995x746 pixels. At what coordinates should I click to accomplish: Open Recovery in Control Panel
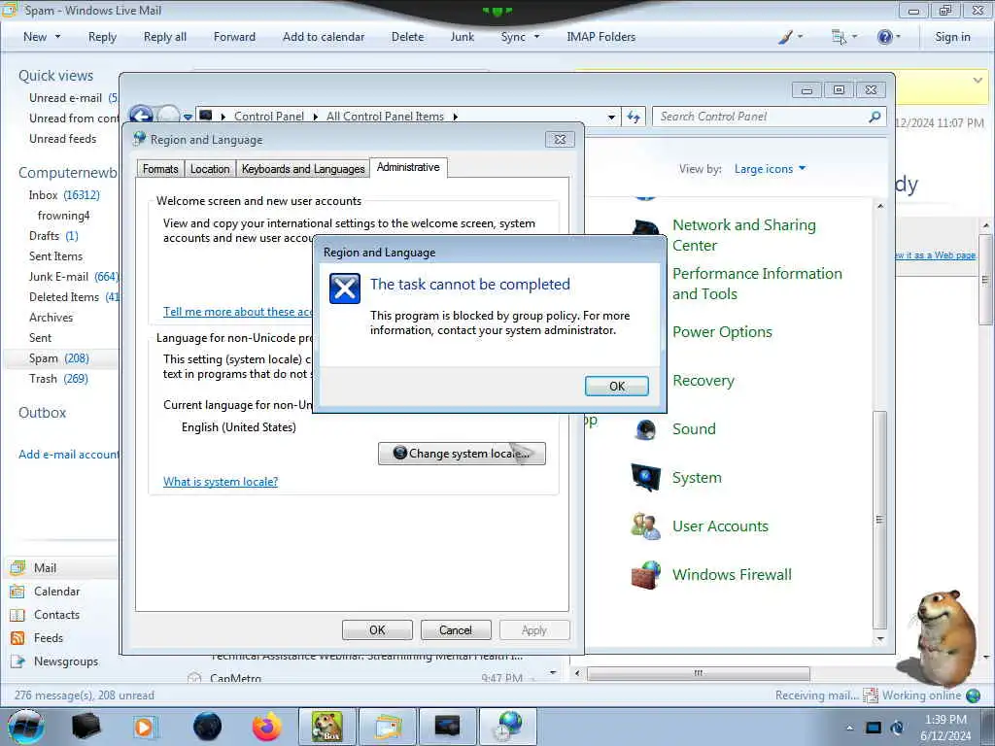coord(703,381)
